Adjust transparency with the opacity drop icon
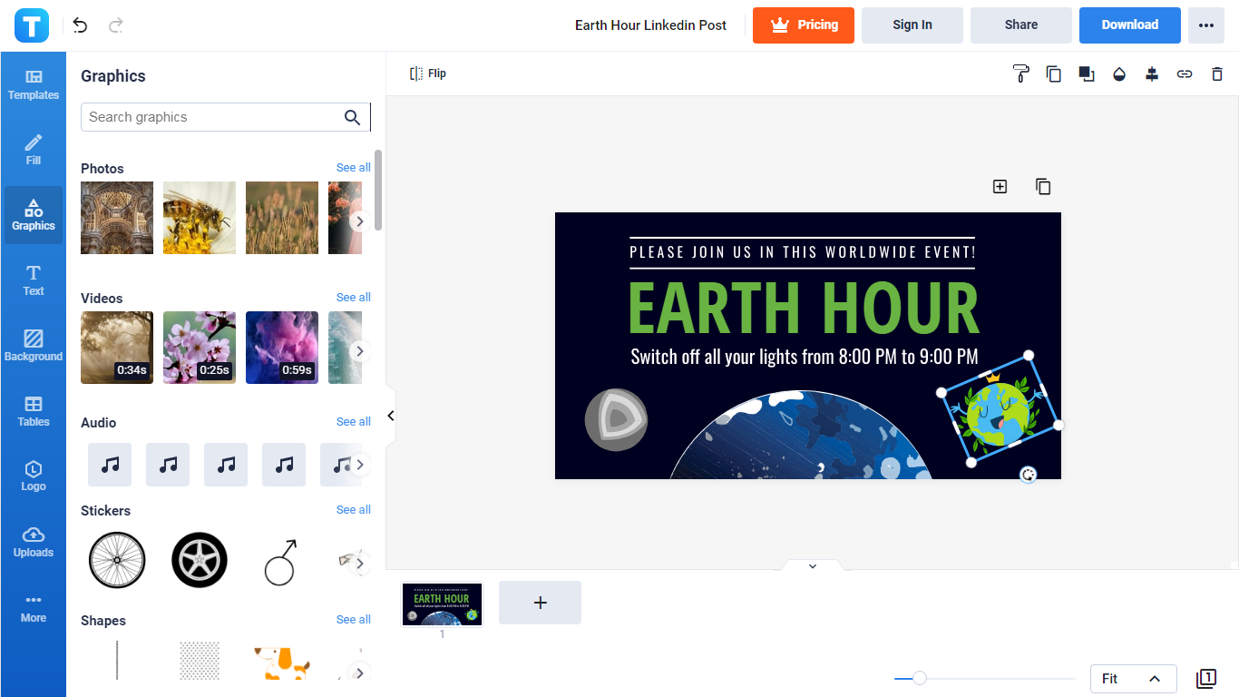This screenshot has width=1239, height=697. (x=1118, y=74)
